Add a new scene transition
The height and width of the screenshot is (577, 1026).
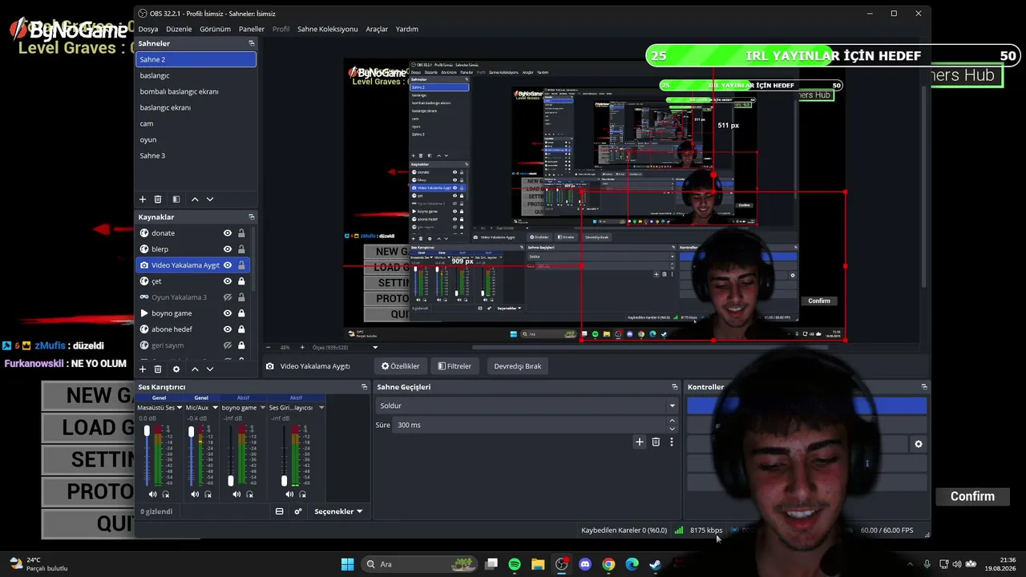(x=639, y=442)
